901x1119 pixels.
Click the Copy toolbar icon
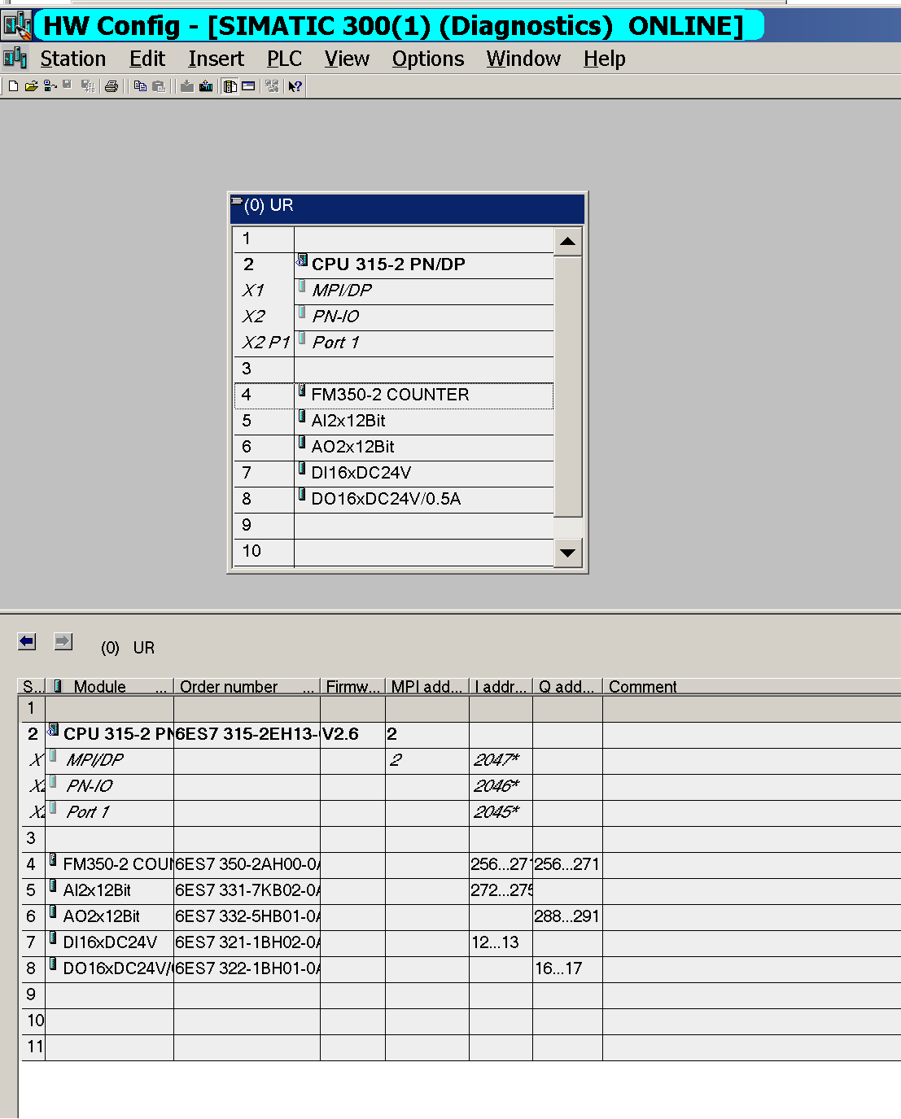pyautogui.click(x=140, y=86)
